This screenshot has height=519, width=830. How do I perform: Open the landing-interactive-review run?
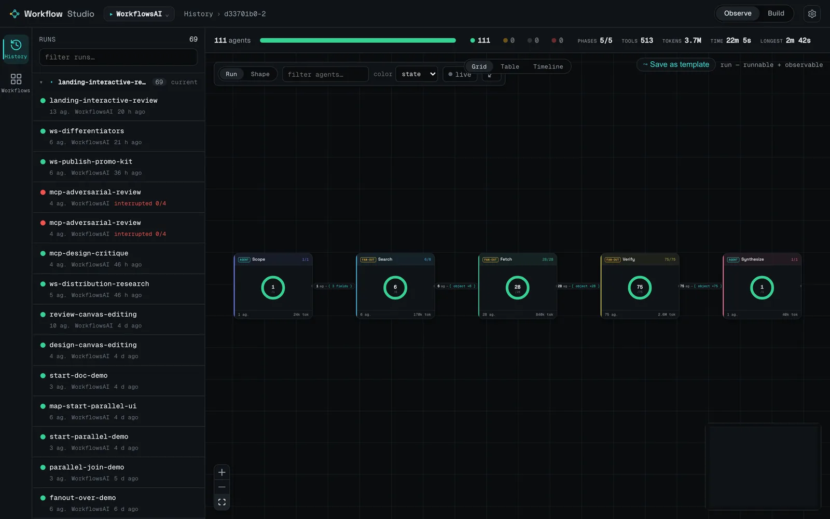coord(119,105)
